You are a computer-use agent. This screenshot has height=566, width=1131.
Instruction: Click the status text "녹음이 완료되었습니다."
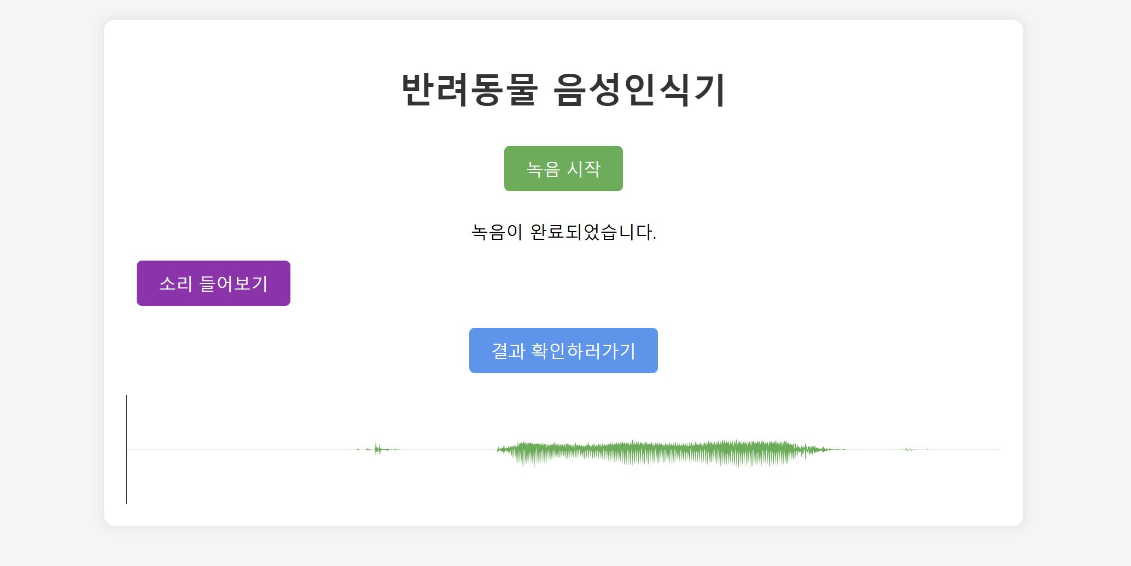pos(563,232)
